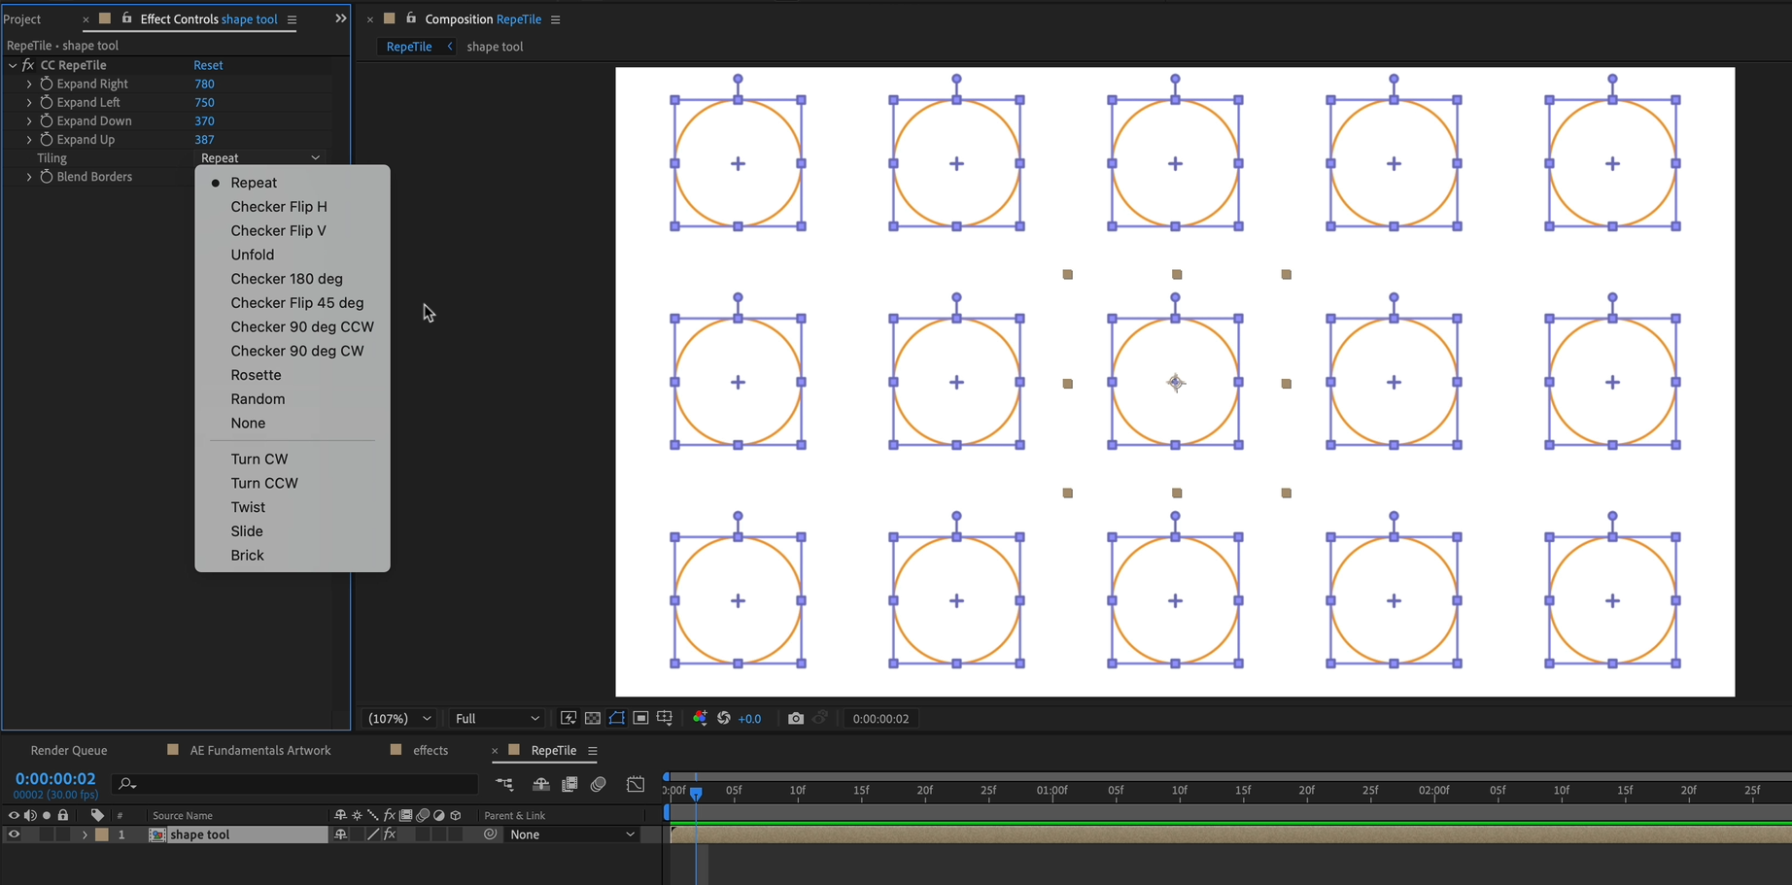This screenshot has width=1792, height=885.
Task: Open the Fast Previews options
Action: (569, 718)
